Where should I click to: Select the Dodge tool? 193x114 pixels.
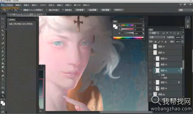tap(3, 71)
